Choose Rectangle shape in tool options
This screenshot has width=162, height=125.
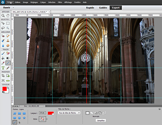click(19, 113)
